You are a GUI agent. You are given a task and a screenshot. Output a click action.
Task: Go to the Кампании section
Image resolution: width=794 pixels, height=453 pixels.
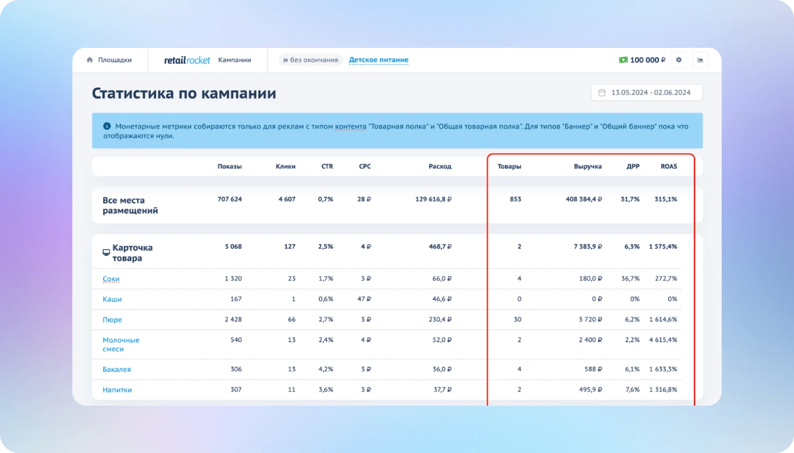point(234,60)
